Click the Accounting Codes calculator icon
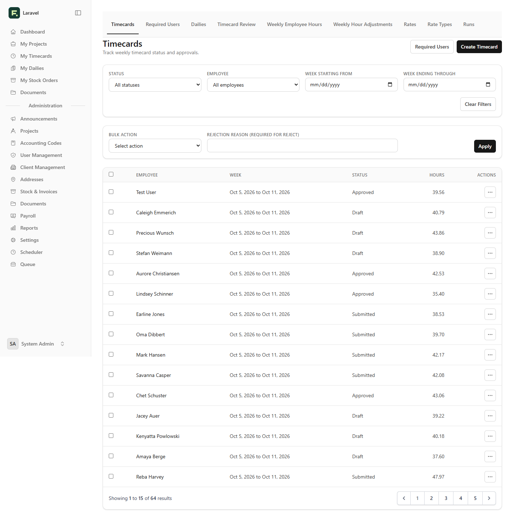This screenshot has width=508, height=521. tap(13, 143)
